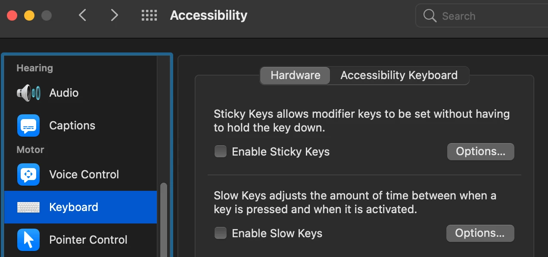Switch to the Hardware tab
The image size is (548, 257).
296,75
